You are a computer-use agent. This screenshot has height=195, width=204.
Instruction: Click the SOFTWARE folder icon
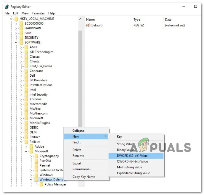pos(21,42)
